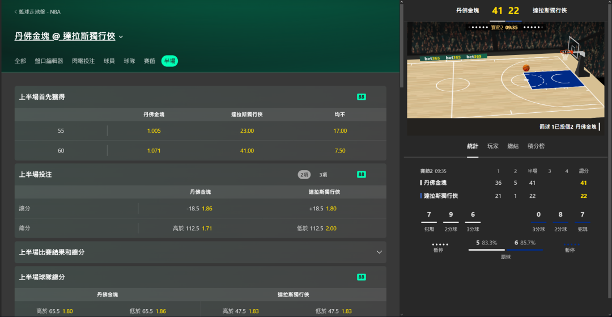Click the 達拉斯獨行俠 3分球 count 0

click(x=539, y=215)
